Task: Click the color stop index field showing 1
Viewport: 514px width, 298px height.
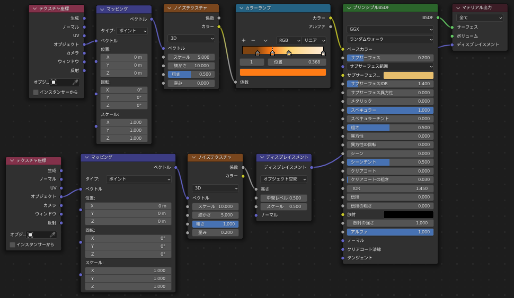Action: [x=252, y=62]
